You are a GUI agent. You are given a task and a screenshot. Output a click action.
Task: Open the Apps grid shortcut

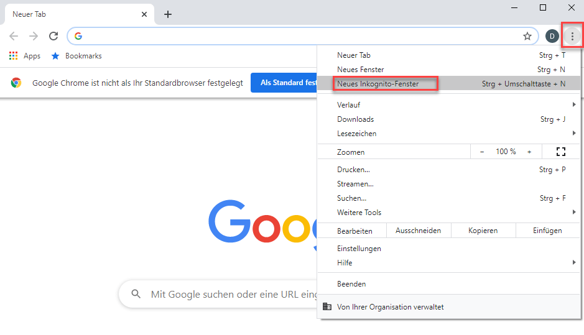25,56
